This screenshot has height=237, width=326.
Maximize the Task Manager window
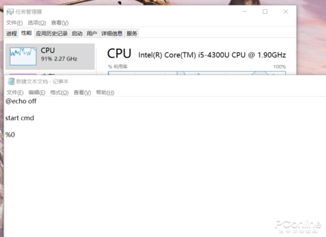click(x=265, y=11)
